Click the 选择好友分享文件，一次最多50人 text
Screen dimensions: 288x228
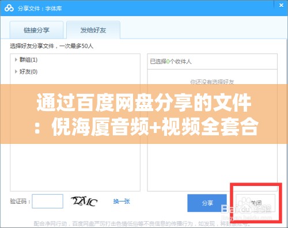(x=52, y=46)
